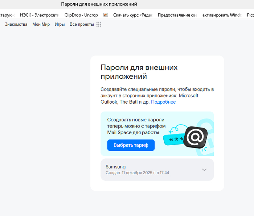
Task: Open the ClipDrop - Uncrop bookmark
Action: click(81, 15)
